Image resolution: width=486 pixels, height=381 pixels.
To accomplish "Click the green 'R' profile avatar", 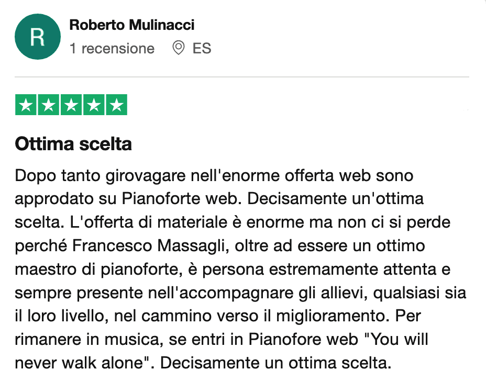I will click(38, 37).
